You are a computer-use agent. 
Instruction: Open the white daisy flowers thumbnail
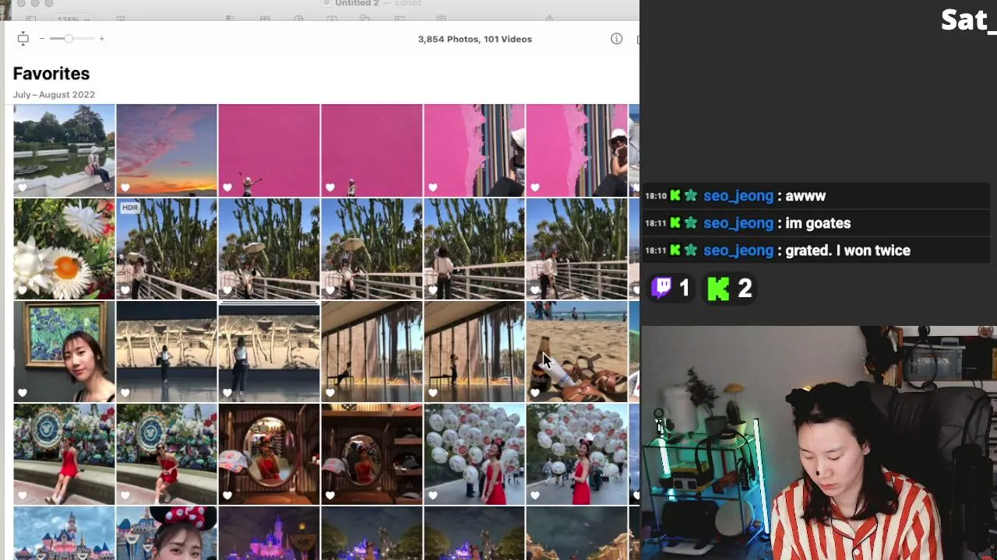point(64,249)
